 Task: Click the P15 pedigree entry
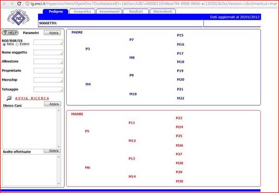[x=180, y=35]
